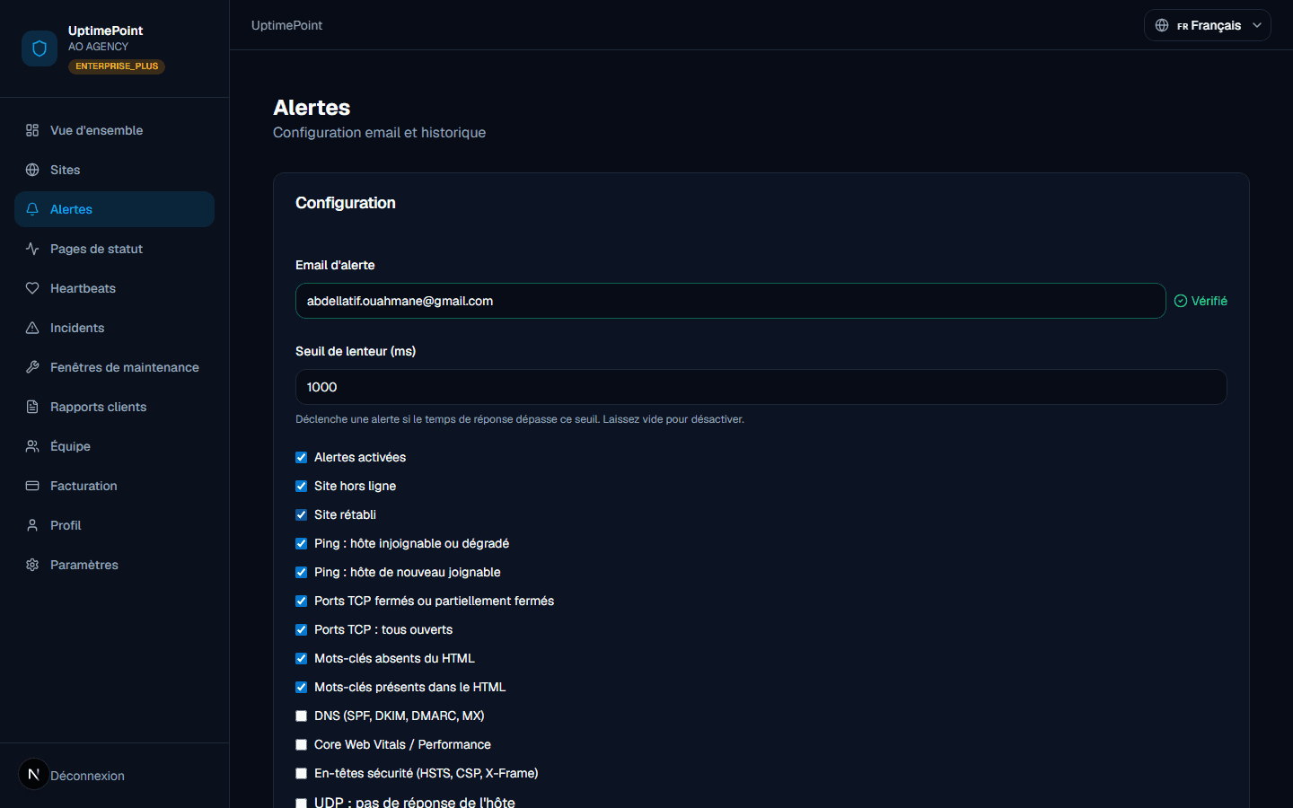Viewport: 1293px width, 808px height.
Task: Click the Équipe users icon
Action: tap(32, 446)
